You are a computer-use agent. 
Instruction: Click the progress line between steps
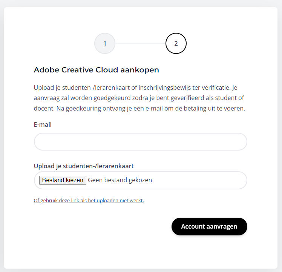point(140,43)
